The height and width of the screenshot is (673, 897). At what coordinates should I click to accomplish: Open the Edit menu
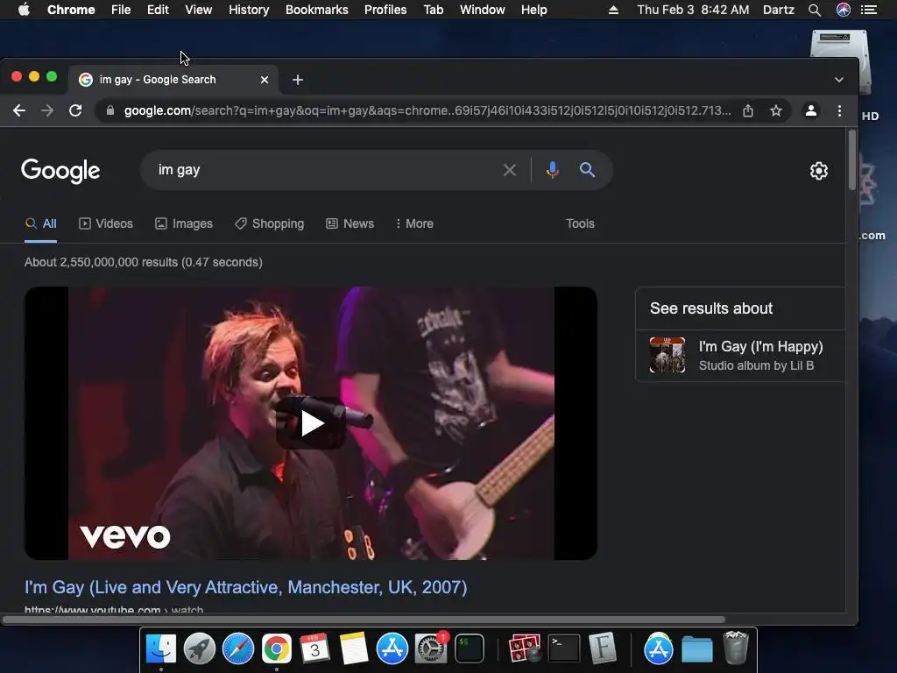[158, 10]
